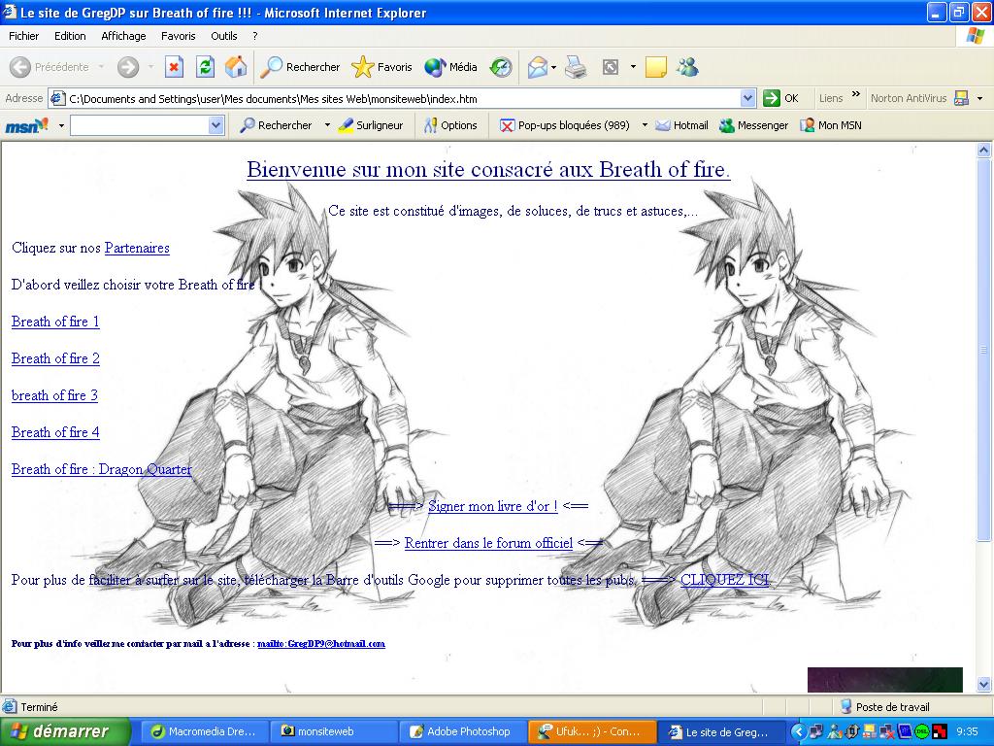Open the Favoris menu

pyautogui.click(x=179, y=36)
